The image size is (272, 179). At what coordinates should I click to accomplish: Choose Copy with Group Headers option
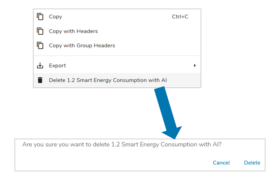point(82,46)
